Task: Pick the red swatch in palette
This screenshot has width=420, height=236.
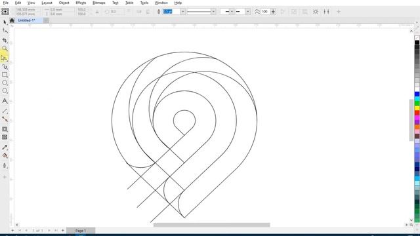Action: click(x=417, y=113)
